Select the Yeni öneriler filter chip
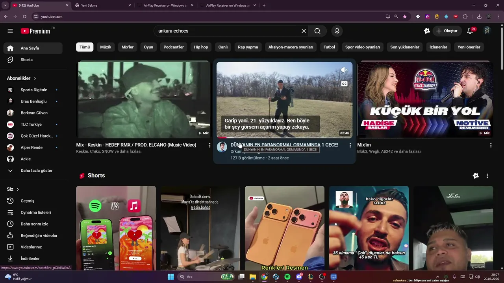Screen dimensions: 504x283 point(469,47)
